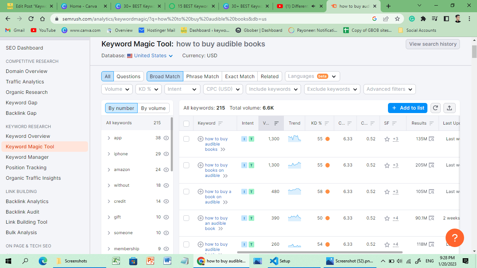Click the browser home icon
This screenshot has height=268, width=477.
(42, 19)
